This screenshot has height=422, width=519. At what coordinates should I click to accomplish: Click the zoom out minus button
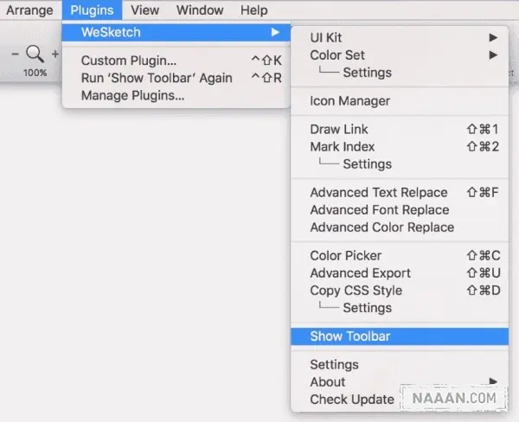click(x=15, y=54)
